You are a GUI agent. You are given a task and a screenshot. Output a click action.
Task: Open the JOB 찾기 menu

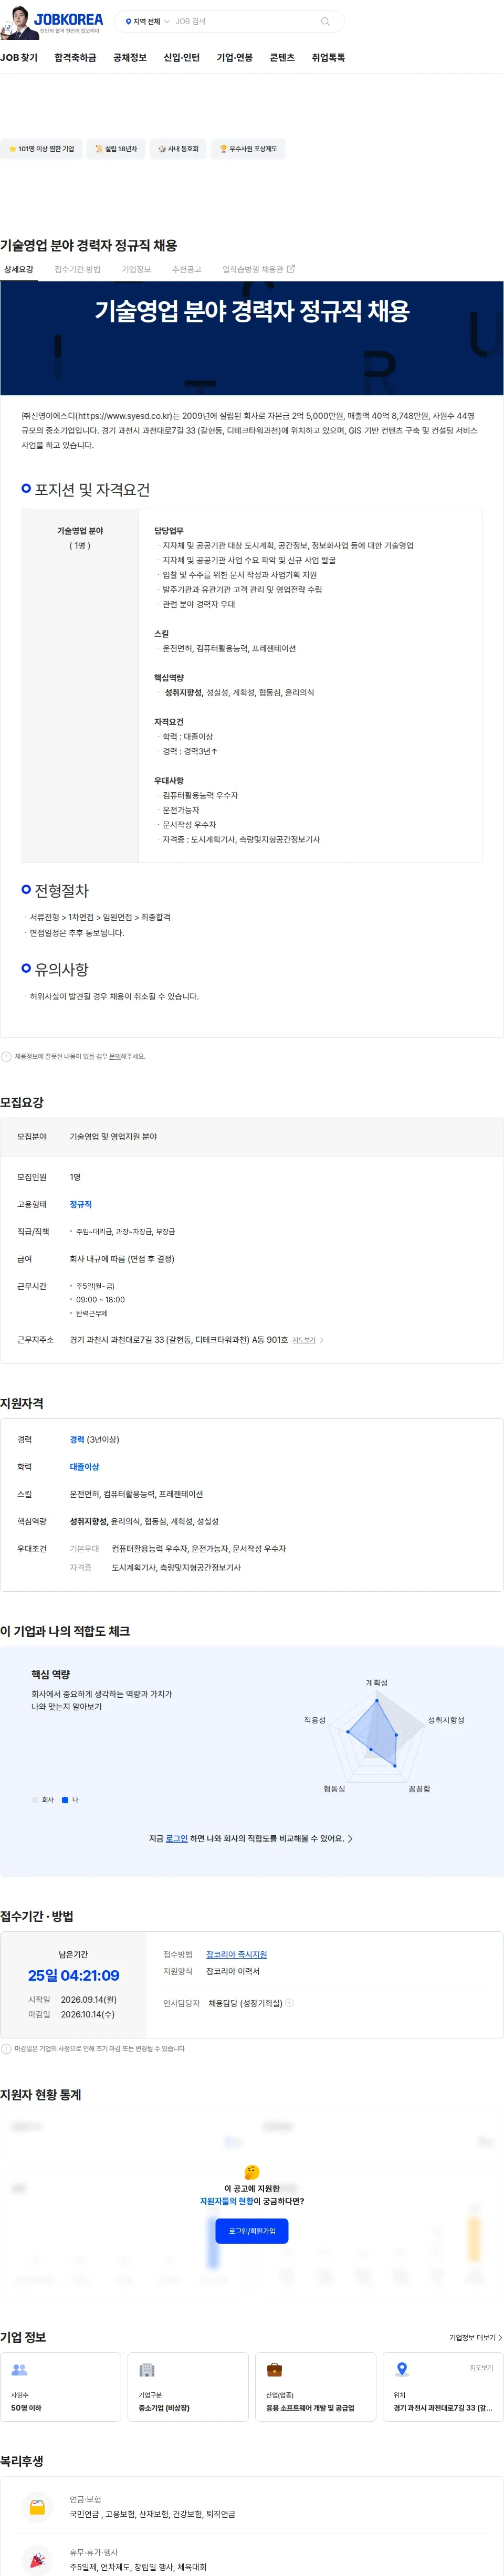[x=19, y=58]
